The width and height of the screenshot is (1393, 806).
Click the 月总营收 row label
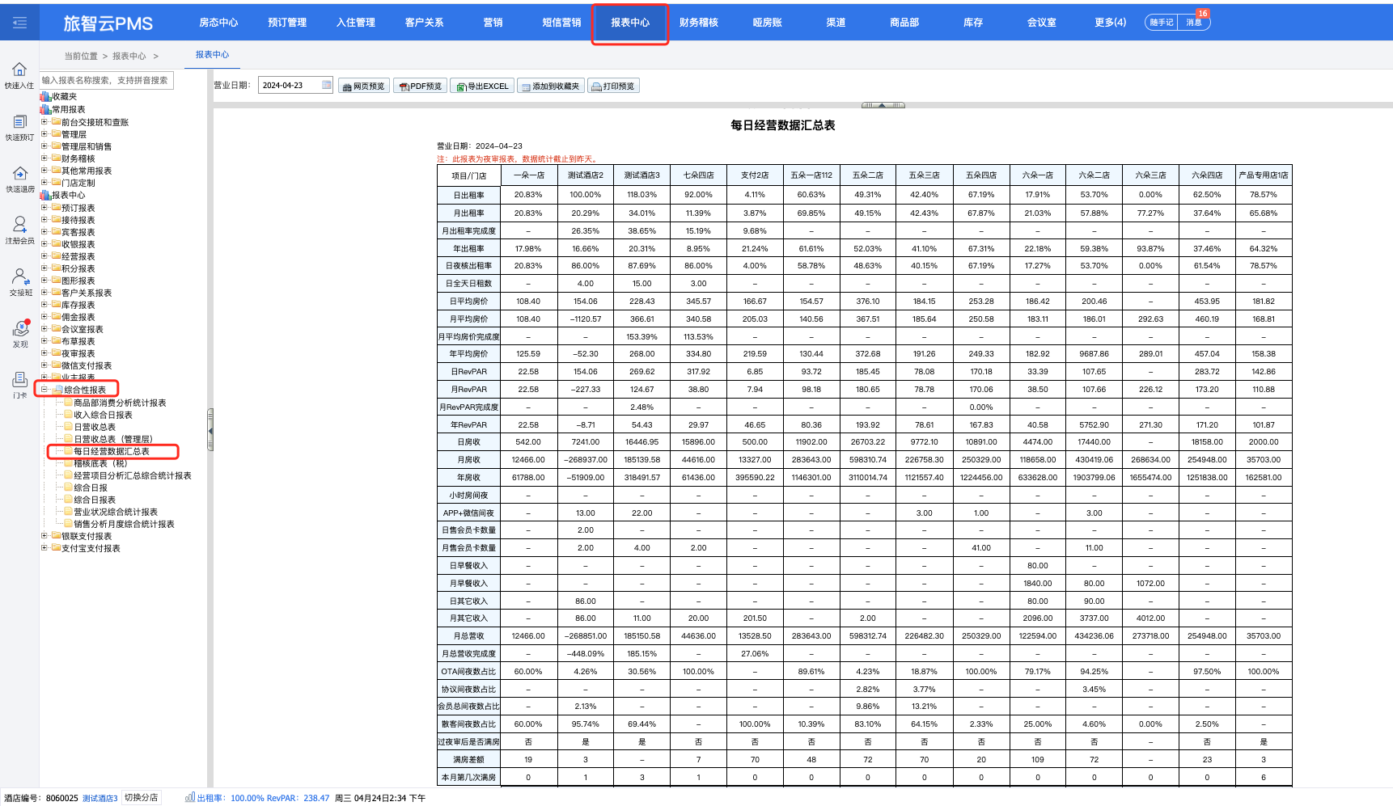tap(469, 636)
